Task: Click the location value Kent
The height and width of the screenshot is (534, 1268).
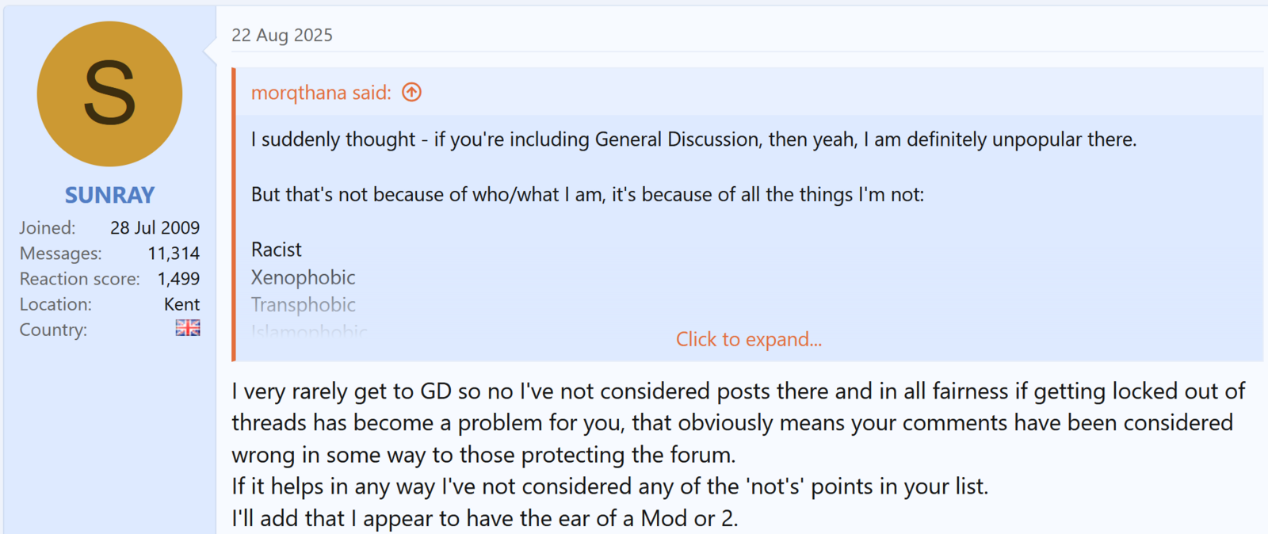Action: point(181,304)
